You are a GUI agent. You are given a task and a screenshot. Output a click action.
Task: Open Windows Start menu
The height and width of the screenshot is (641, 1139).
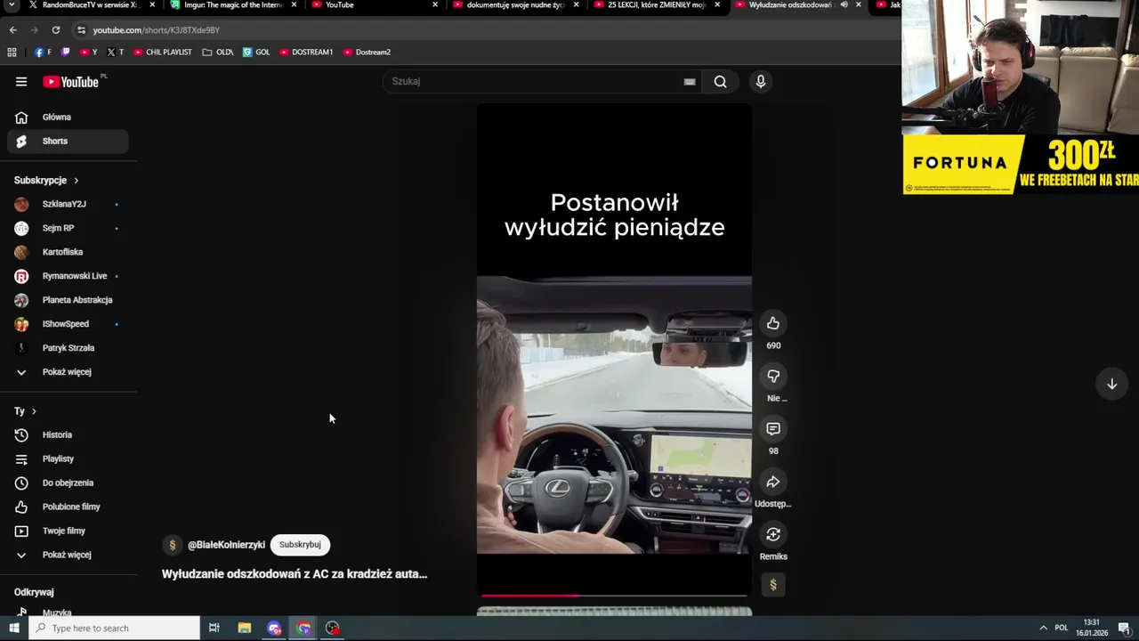(x=13, y=629)
